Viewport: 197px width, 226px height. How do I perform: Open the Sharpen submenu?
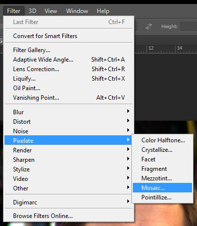[x=69, y=160]
